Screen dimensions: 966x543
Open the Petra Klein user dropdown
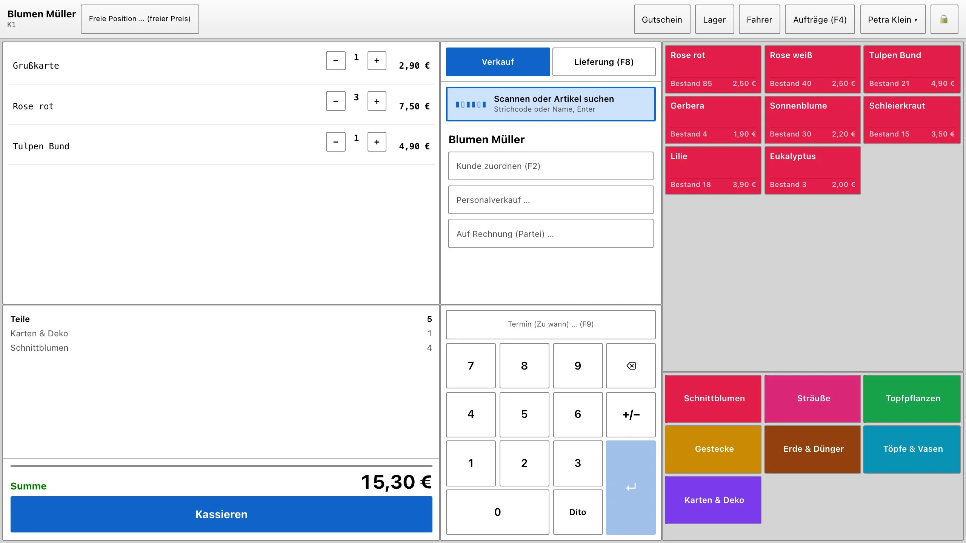tap(892, 19)
